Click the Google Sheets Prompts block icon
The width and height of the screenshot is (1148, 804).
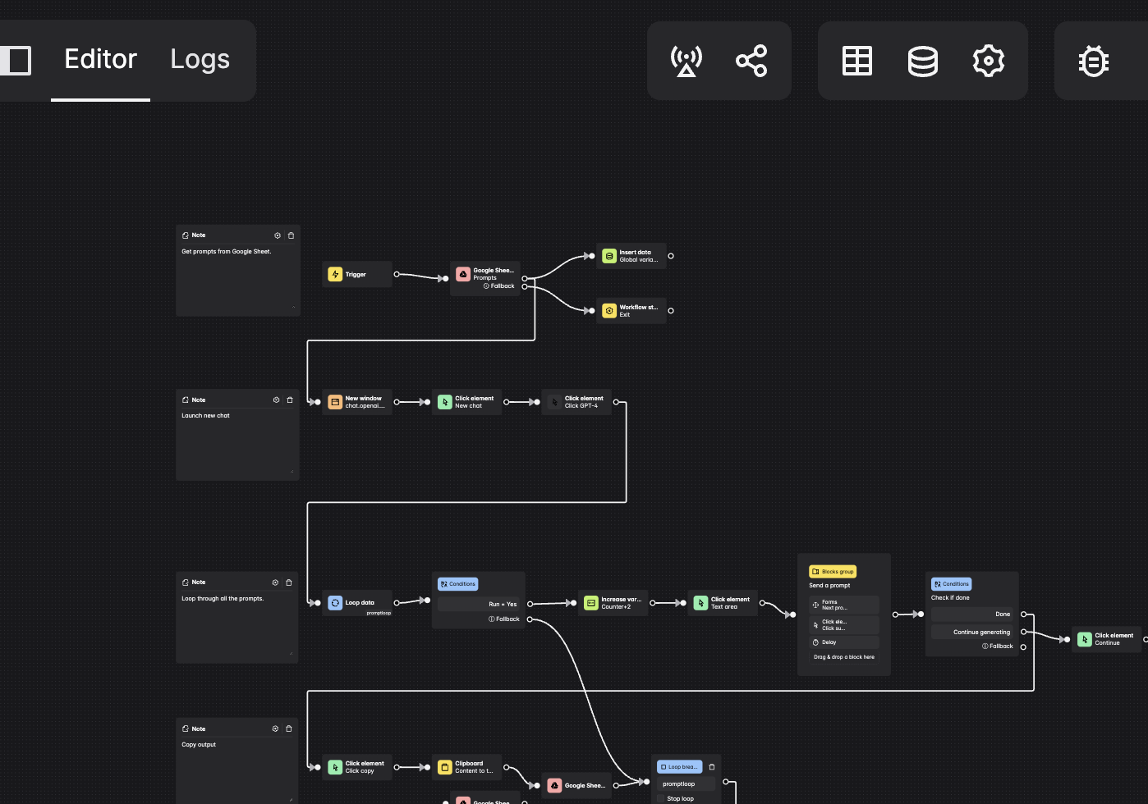click(x=462, y=274)
